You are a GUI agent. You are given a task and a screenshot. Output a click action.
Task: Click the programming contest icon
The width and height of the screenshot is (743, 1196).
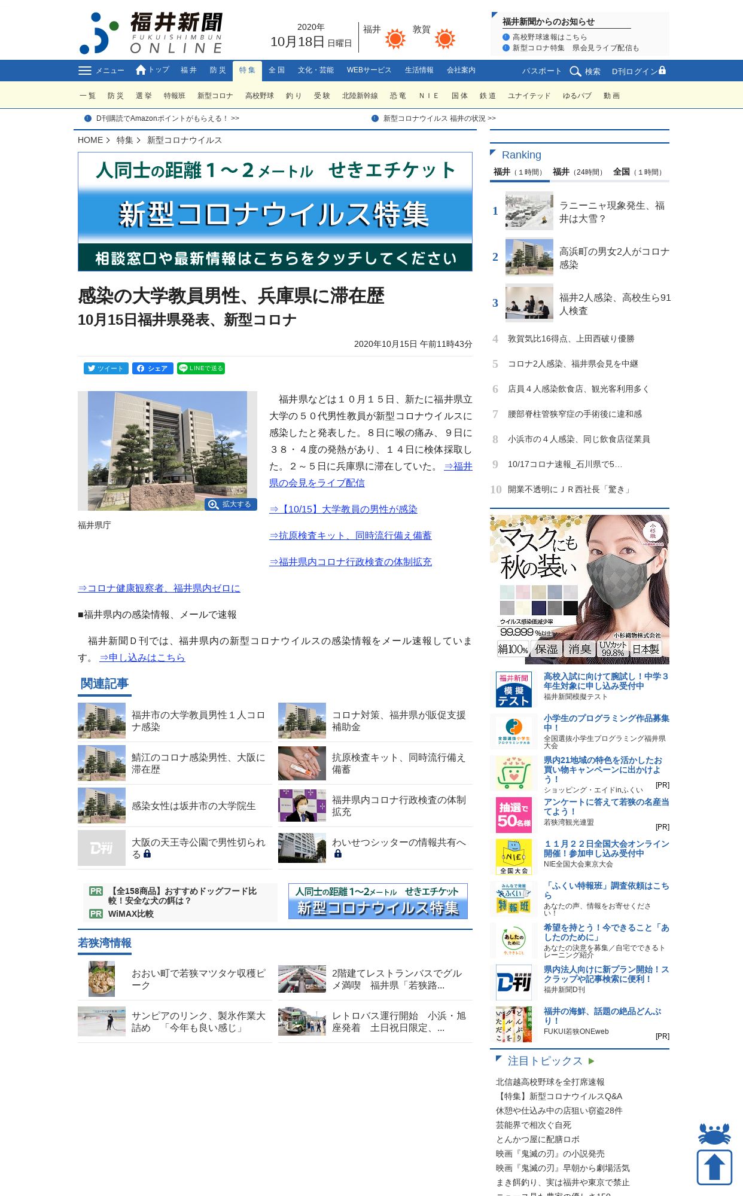(514, 731)
